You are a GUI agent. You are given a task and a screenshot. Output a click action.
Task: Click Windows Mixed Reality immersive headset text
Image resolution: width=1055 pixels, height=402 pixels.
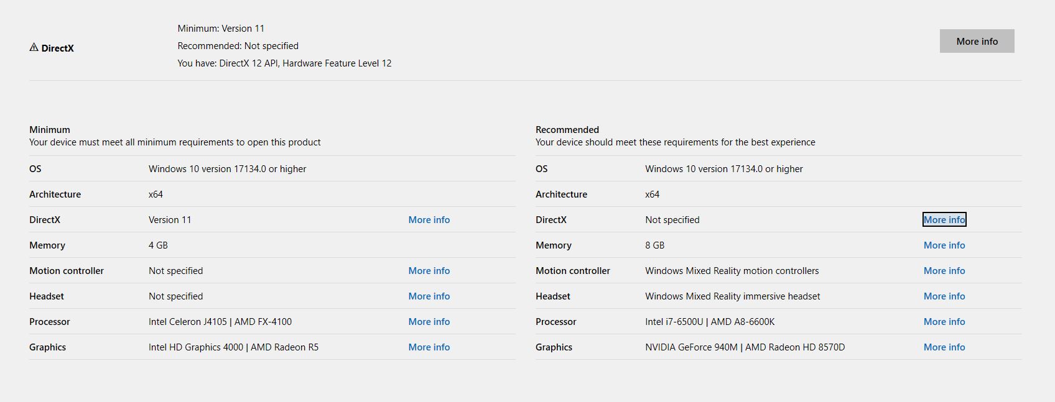[x=732, y=296]
